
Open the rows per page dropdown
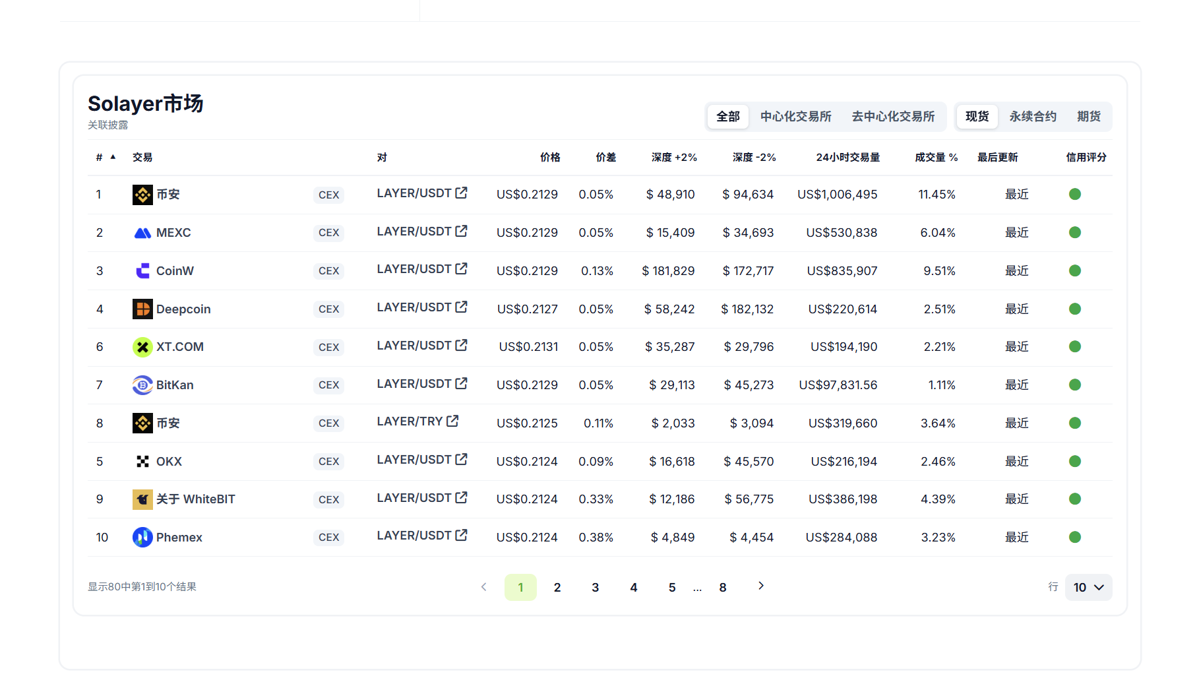coord(1088,588)
